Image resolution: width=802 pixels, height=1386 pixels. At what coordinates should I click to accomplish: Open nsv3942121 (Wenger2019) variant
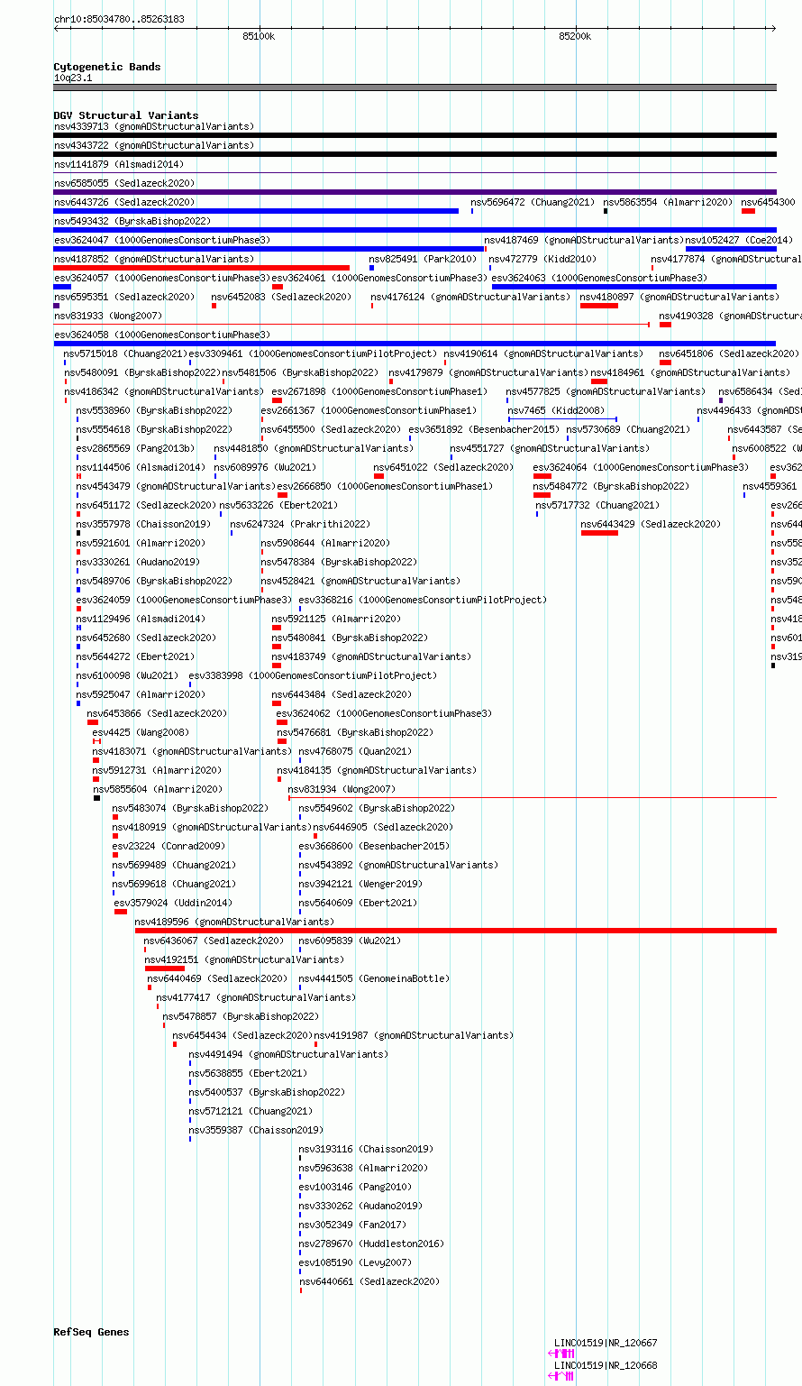(x=361, y=885)
